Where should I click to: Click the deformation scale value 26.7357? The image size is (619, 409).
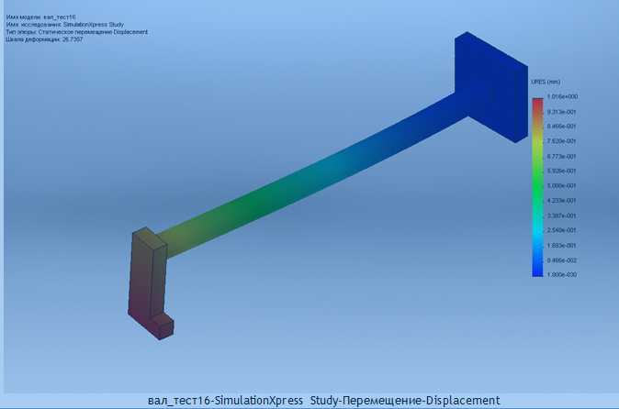click(73, 39)
